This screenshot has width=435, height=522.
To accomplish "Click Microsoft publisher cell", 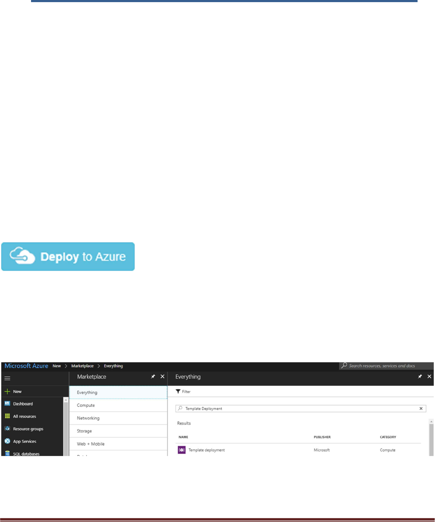I will click(322, 450).
